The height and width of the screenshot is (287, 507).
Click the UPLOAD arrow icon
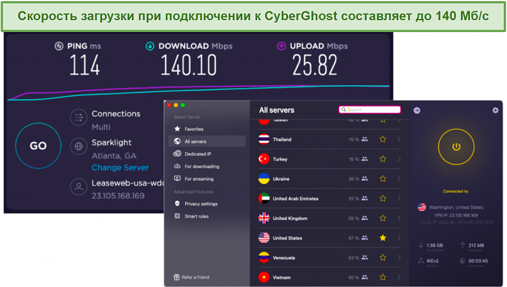281,46
